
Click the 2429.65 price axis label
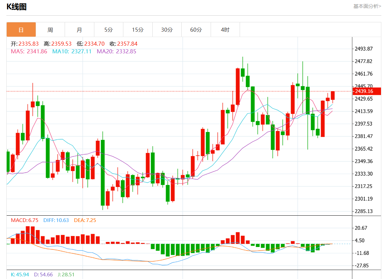point(364,99)
